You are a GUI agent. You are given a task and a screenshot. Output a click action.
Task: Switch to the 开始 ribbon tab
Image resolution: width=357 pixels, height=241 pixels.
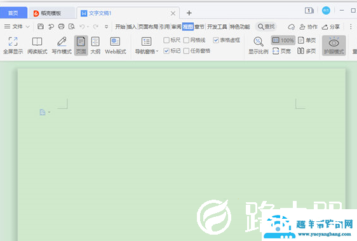point(120,27)
